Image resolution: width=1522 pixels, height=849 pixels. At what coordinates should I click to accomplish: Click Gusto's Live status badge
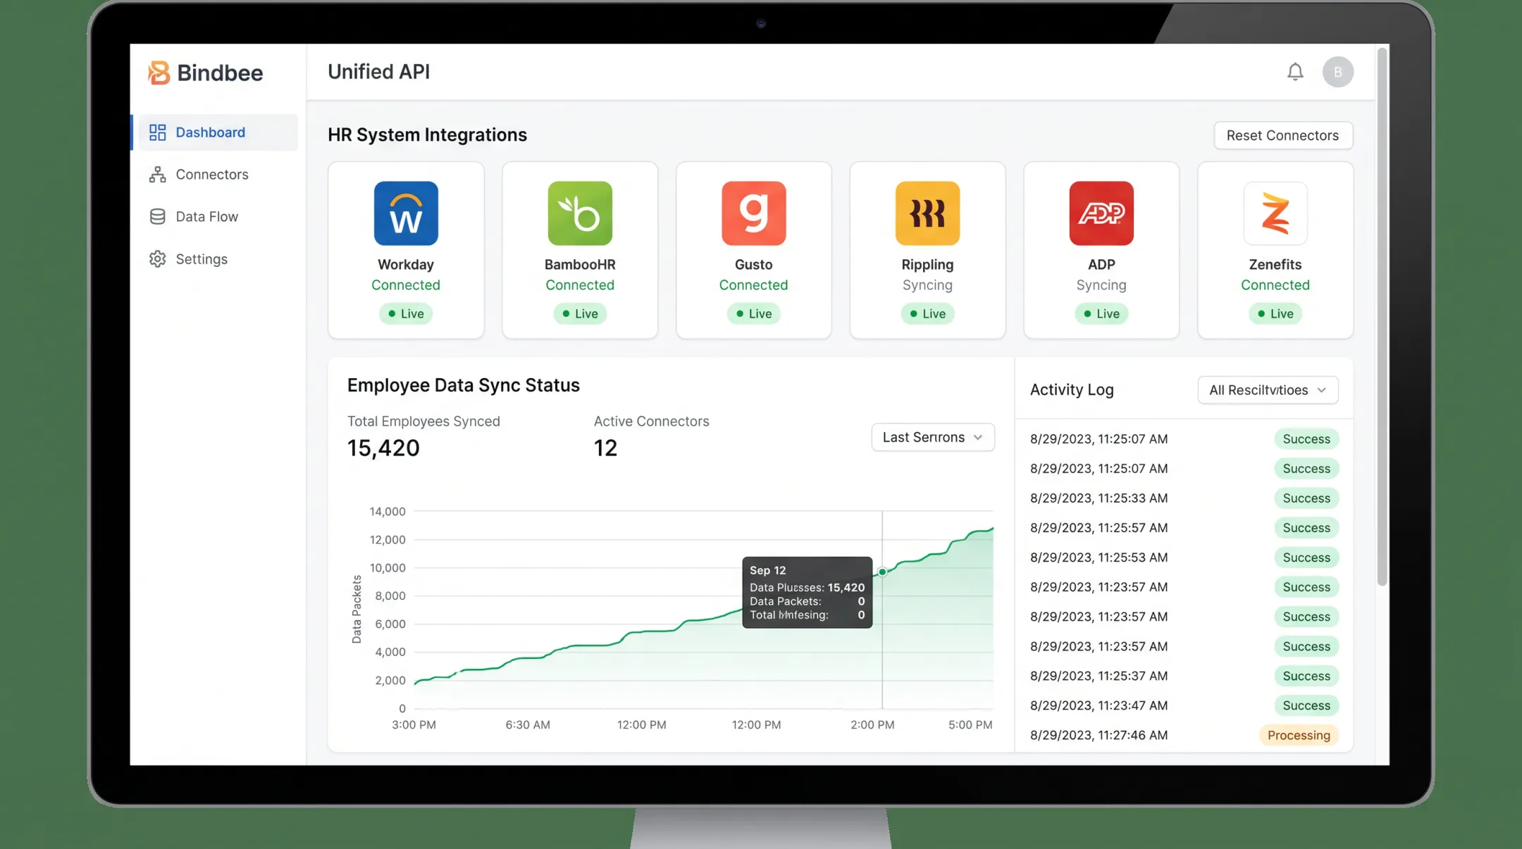pyautogui.click(x=754, y=314)
